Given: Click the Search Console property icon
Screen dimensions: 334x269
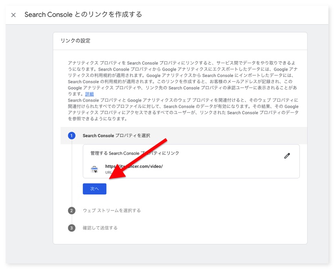Looking at the screenshot, I should [x=94, y=169].
